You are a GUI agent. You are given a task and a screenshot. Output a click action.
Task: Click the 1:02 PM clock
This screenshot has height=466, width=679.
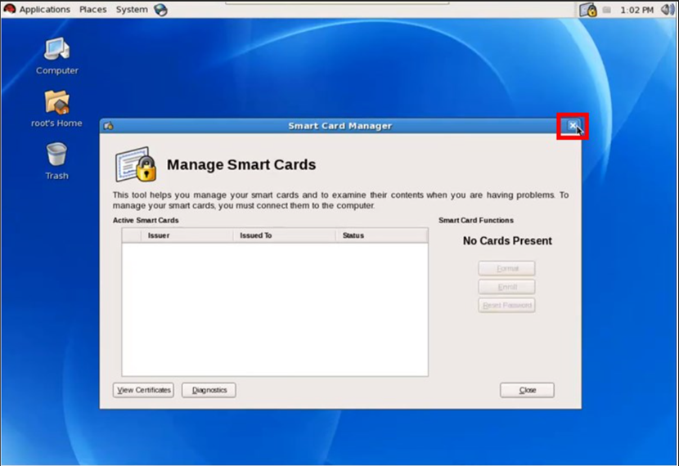pos(636,10)
